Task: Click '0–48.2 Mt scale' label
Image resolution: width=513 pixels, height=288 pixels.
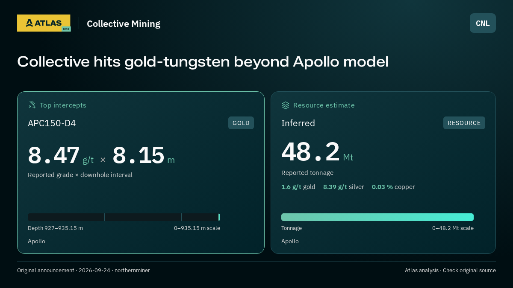Action: [453, 228]
